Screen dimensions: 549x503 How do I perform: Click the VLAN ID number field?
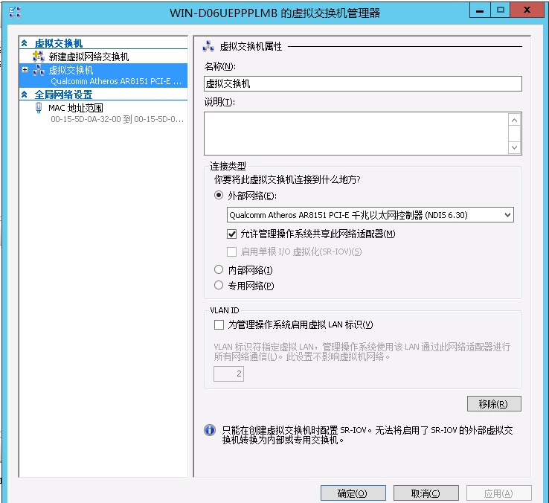[x=228, y=374]
